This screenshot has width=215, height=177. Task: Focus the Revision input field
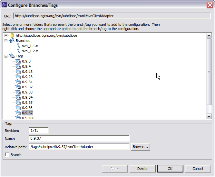(39, 130)
